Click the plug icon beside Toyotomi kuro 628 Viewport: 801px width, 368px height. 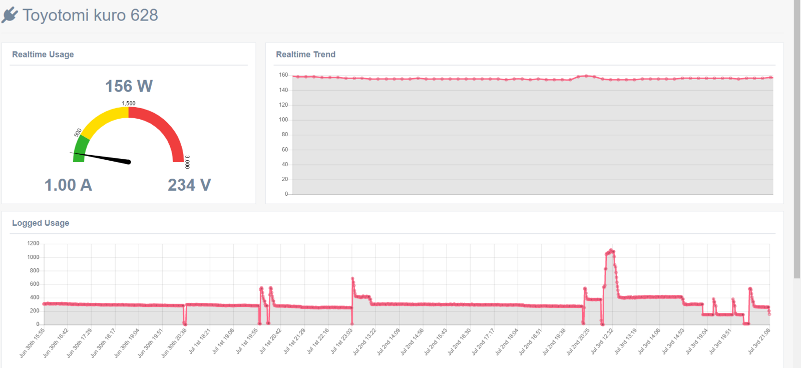[10, 15]
